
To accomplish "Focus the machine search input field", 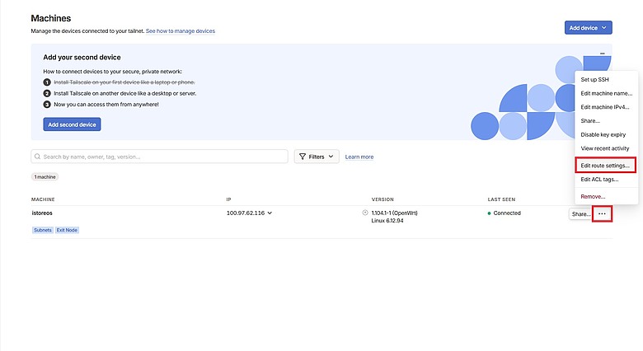I will [x=160, y=157].
